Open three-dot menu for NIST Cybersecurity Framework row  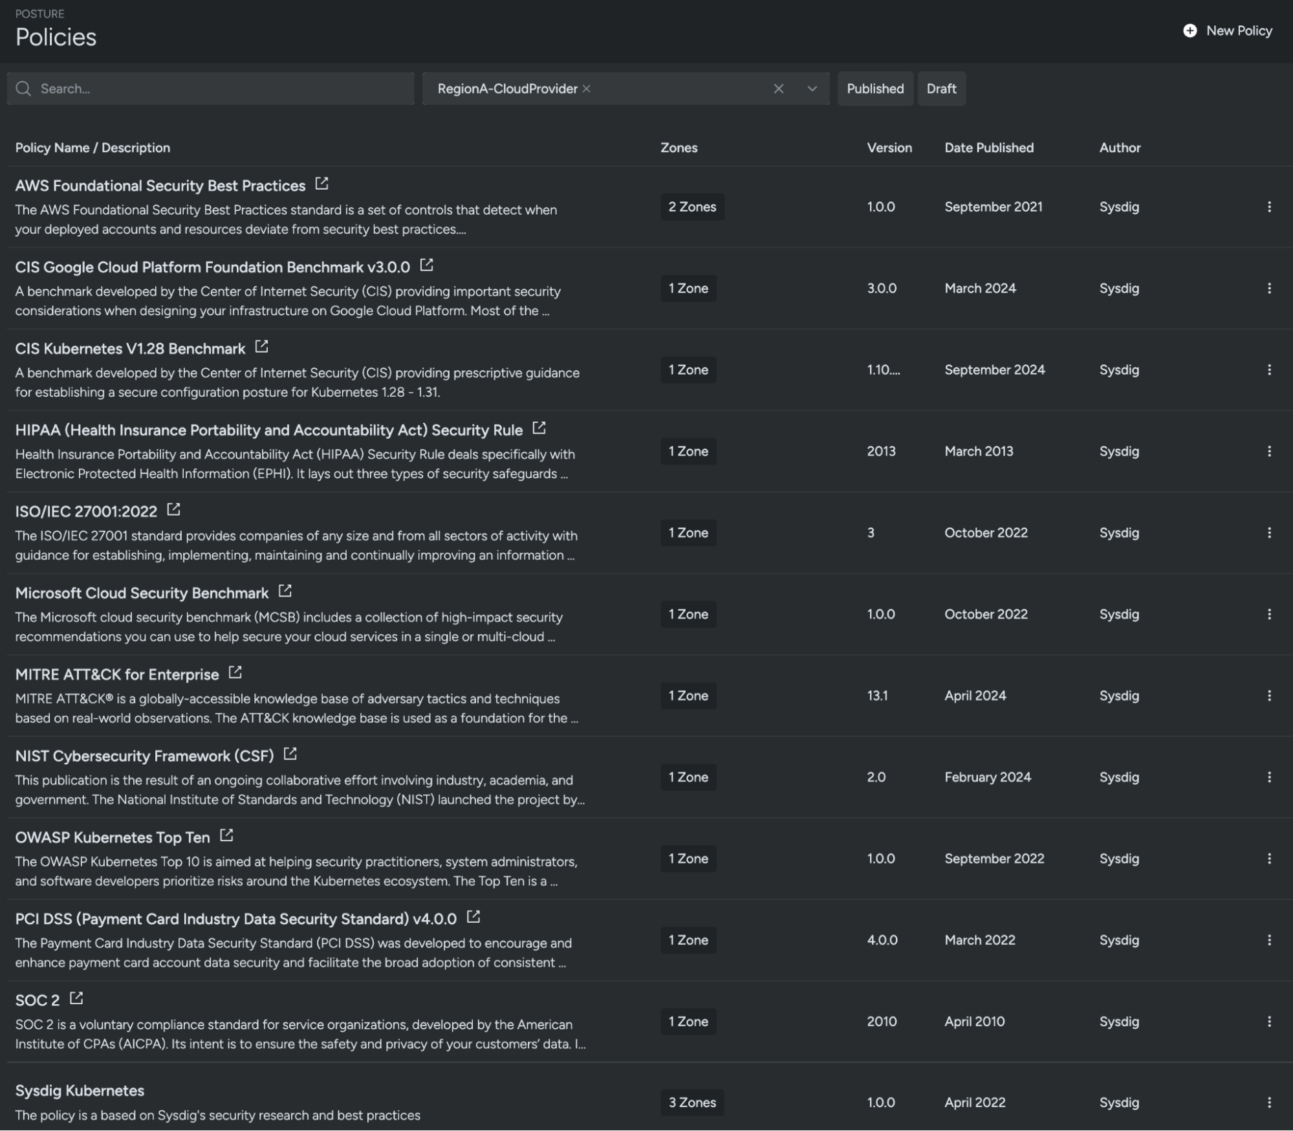click(1269, 777)
